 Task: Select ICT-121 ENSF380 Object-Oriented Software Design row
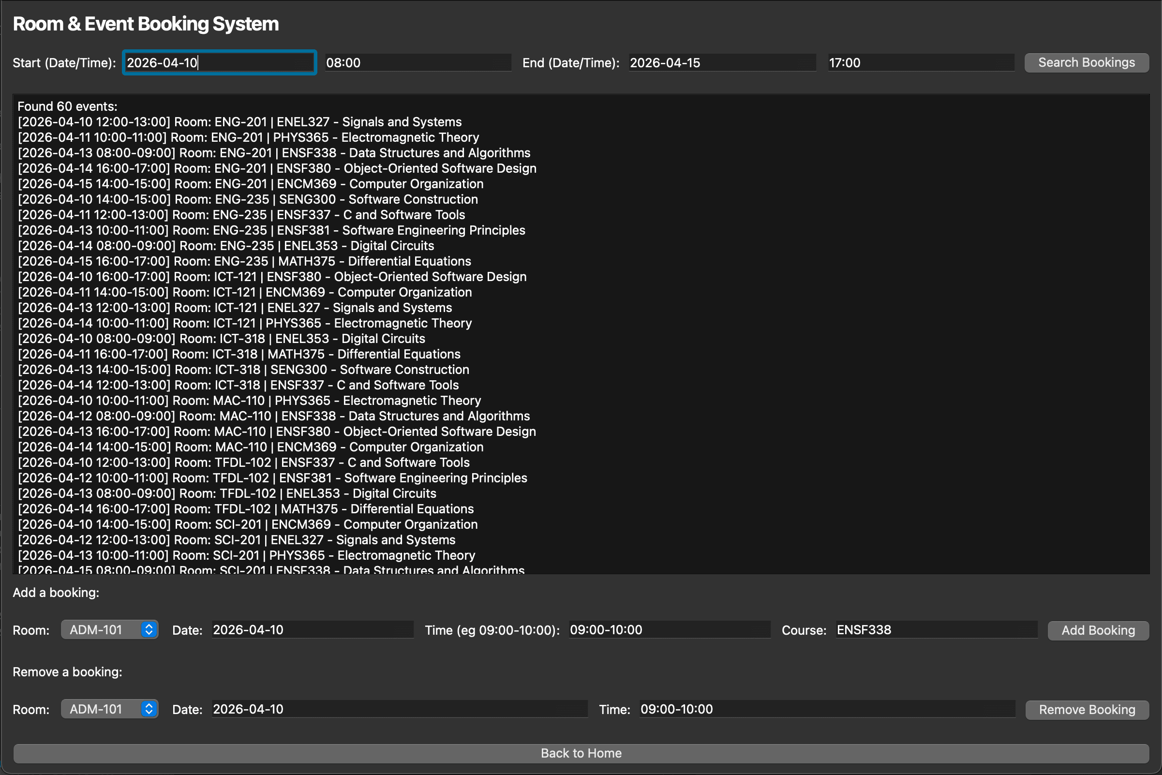(272, 277)
